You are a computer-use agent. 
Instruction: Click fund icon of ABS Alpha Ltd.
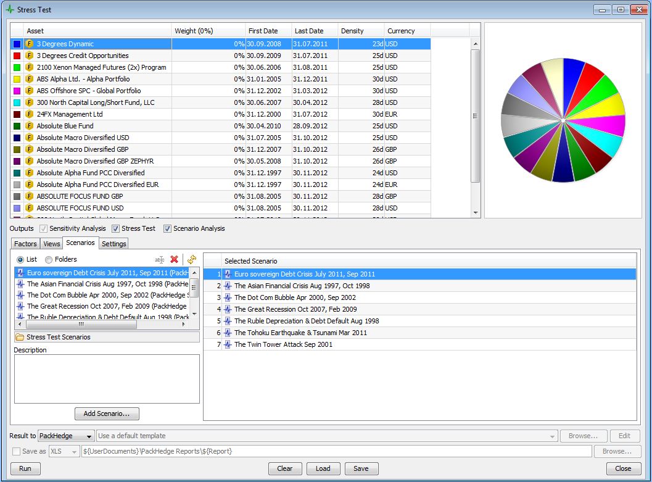[29, 78]
